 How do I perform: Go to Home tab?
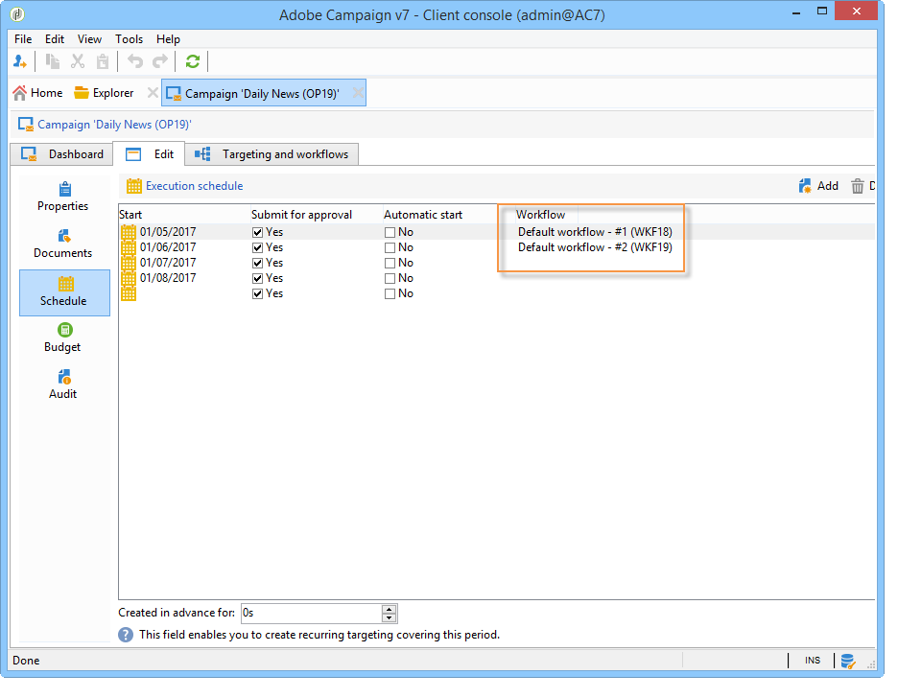pyautogui.click(x=37, y=93)
